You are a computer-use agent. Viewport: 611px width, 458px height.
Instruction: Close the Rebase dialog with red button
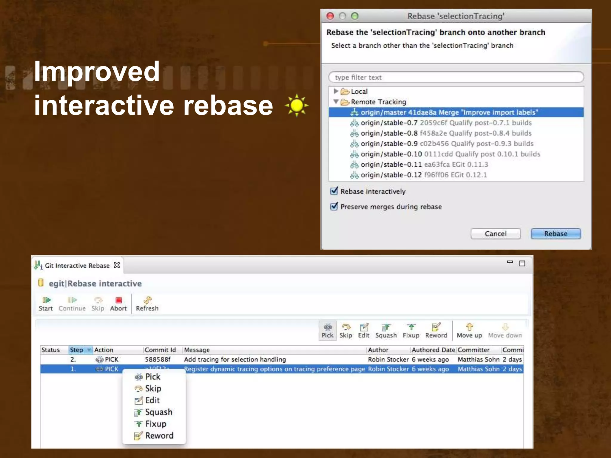[x=330, y=16]
